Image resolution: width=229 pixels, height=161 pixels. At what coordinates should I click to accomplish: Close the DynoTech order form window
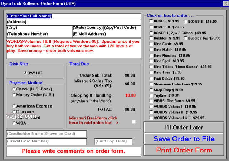pos(226,3)
